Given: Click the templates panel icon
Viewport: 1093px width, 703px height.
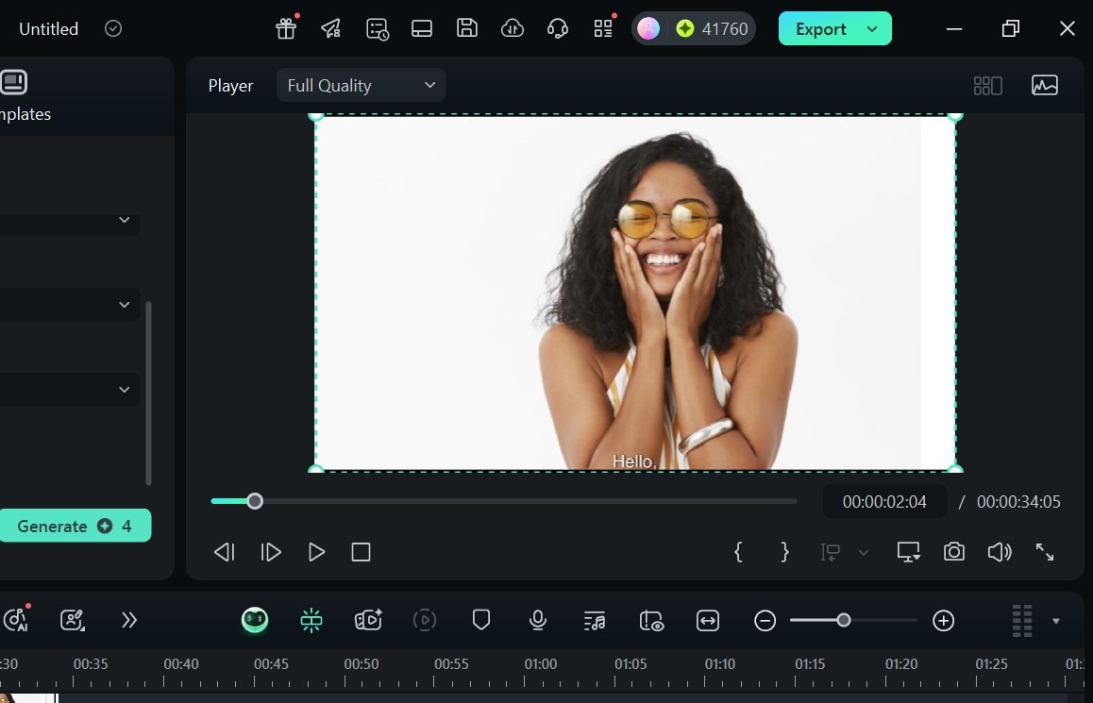Looking at the screenshot, I should 14,82.
